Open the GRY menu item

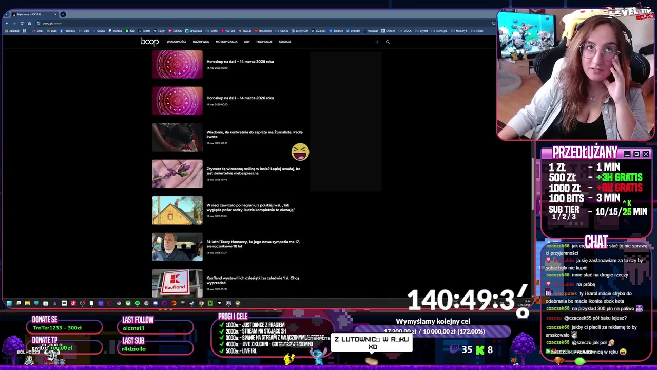[x=247, y=42]
